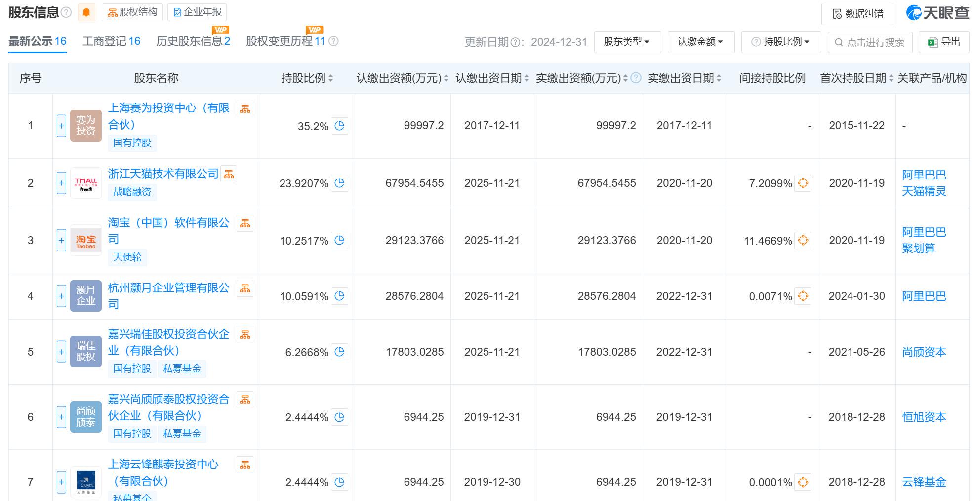The width and height of the screenshot is (973, 501).
Task: Click indirect holding icon next to 7.2099%
Action: tap(803, 183)
